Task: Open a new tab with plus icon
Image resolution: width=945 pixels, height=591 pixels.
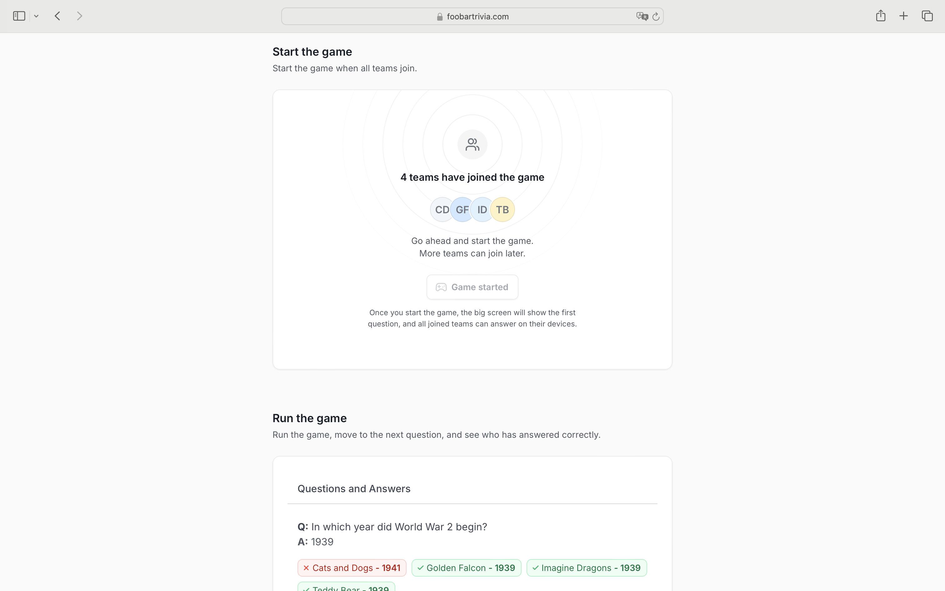Action: (904, 16)
